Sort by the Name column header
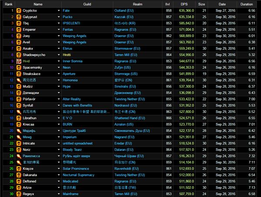This screenshot has height=197, width=261. pos(38,4)
